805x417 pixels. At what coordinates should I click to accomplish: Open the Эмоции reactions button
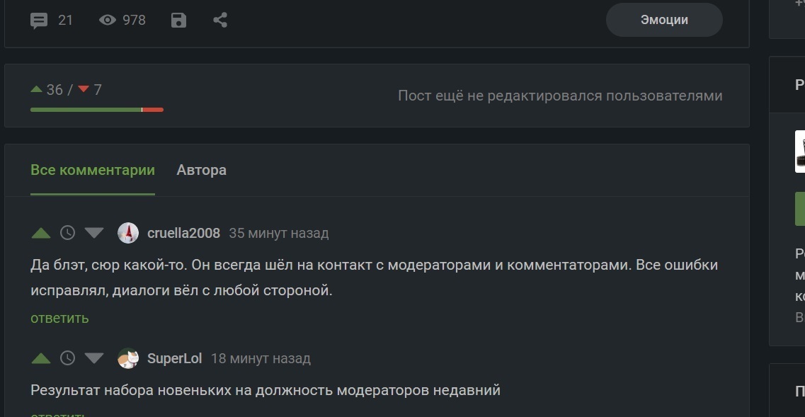[x=664, y=20]
